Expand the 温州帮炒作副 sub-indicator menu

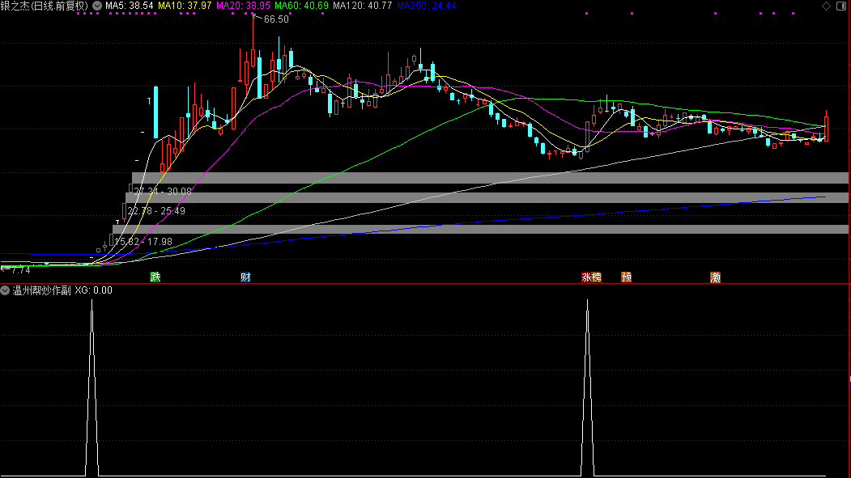click(x=5, y=290)
